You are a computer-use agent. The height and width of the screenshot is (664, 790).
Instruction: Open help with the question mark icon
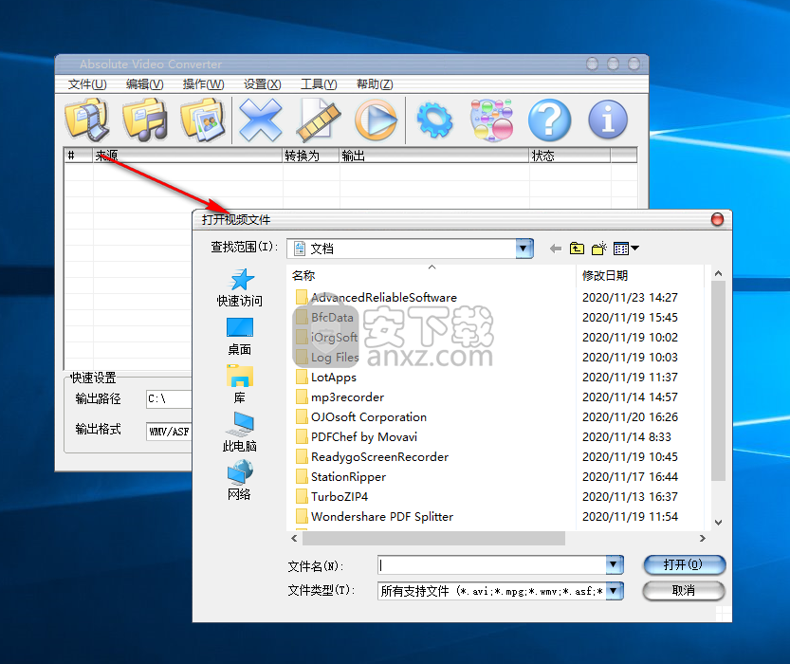click(550, 120)
